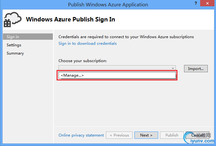This screenshot has height=146, width=216.
Task: Click the Windows Azure cloud icon
Action: click(13, 19)
